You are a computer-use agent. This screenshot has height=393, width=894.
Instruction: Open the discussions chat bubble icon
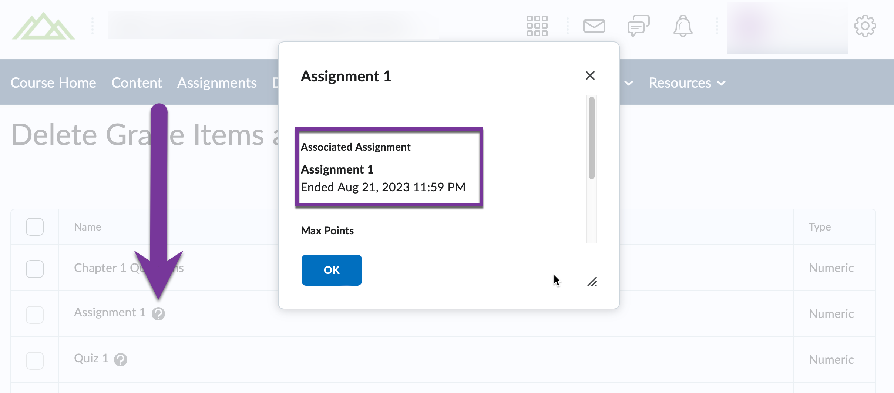pyautogui.click(x=638, y=26)
